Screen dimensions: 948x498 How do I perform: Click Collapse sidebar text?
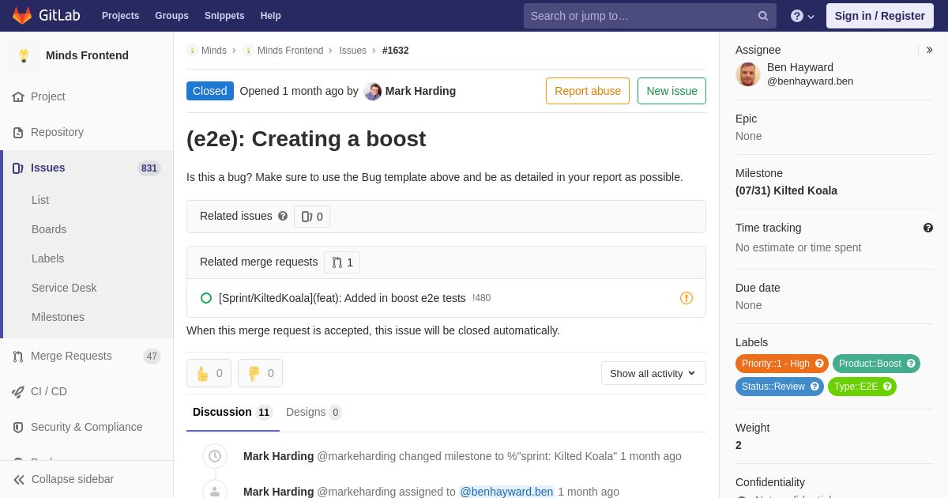(73, 479)
